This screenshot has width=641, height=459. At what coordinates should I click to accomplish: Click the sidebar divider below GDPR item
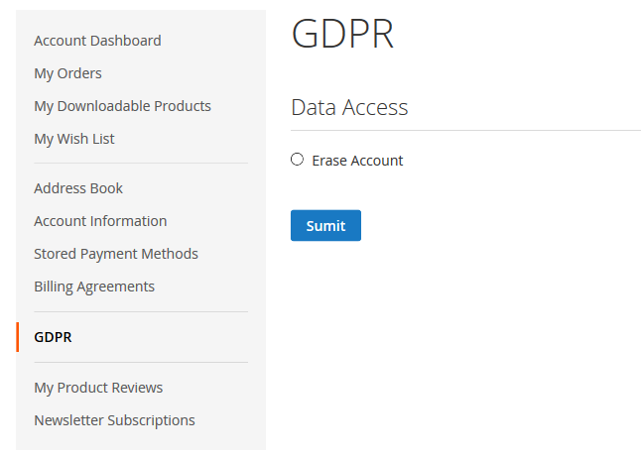pos(141,362)
